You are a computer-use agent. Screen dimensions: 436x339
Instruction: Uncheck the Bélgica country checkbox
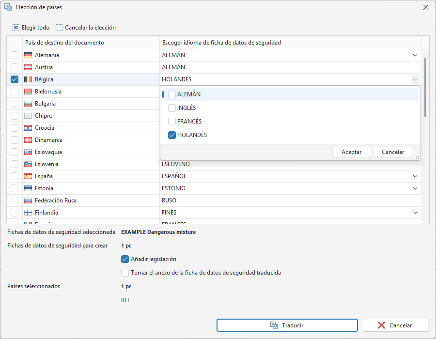tap(15, 79)
